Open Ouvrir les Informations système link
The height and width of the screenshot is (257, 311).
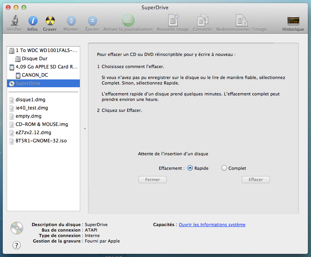212,225
